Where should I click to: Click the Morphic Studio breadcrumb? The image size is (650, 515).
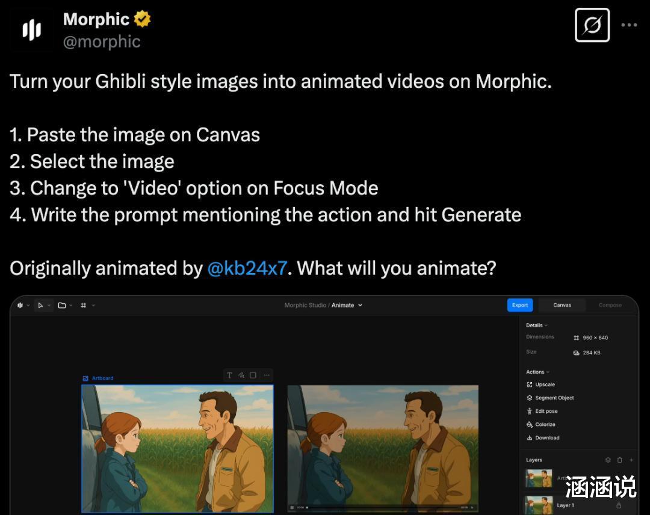pos(305,306)
